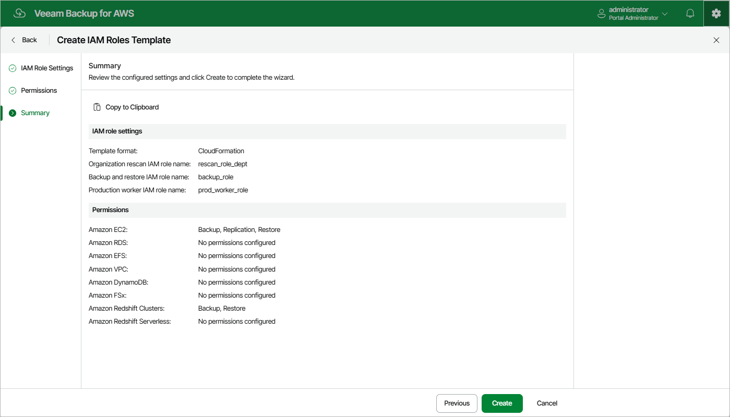Viewport: 730px width, 417px height.
Task: Click Production worker IAM role name label
Action: click(x=137, y=190)
